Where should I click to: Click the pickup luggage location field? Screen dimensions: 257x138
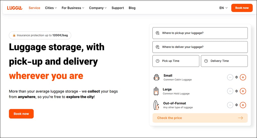pos(203,33)
